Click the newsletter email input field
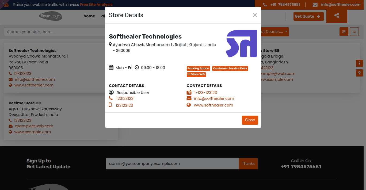The width and height of the screenshot is (366, 190). click(x=172, y=164)
